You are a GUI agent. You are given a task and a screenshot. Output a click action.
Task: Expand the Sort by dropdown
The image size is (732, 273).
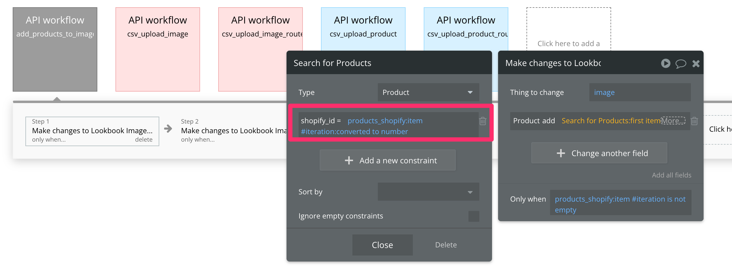(x=428, y=192)
